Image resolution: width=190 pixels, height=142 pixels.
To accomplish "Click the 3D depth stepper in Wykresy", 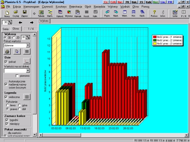I will click(x=28, y=37).
